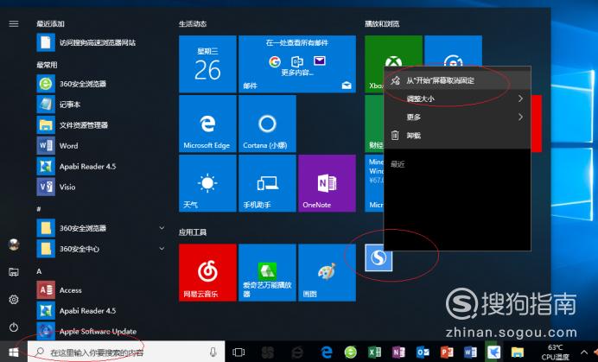
Task: Choose 卸载 from the context menu
Action: click(x=457, y=136)
